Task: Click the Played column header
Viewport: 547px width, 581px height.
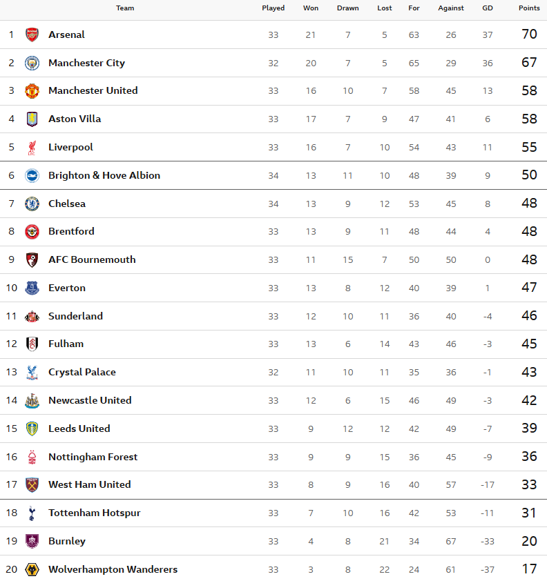Action: [x=273, y=8]
